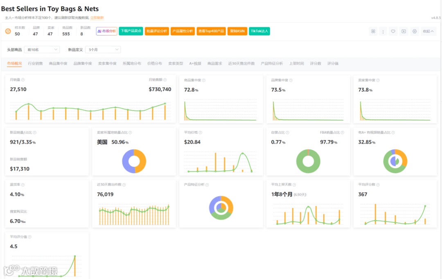
Task: Open the 新品定义 3个月 dropdown
Action: (x=103, y=50)
